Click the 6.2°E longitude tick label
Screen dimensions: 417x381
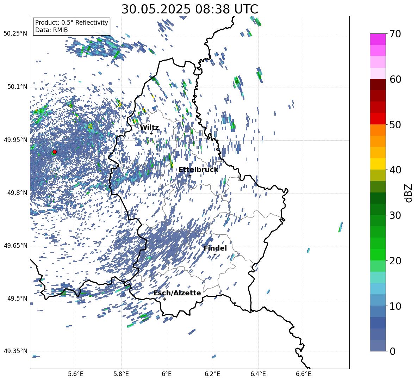(x=212, y=374)
